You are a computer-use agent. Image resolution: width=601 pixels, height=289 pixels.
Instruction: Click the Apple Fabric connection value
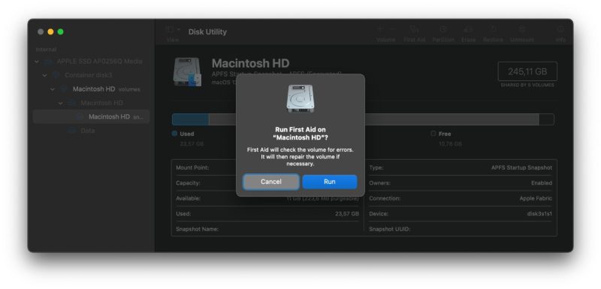click(x=536, y=198)
